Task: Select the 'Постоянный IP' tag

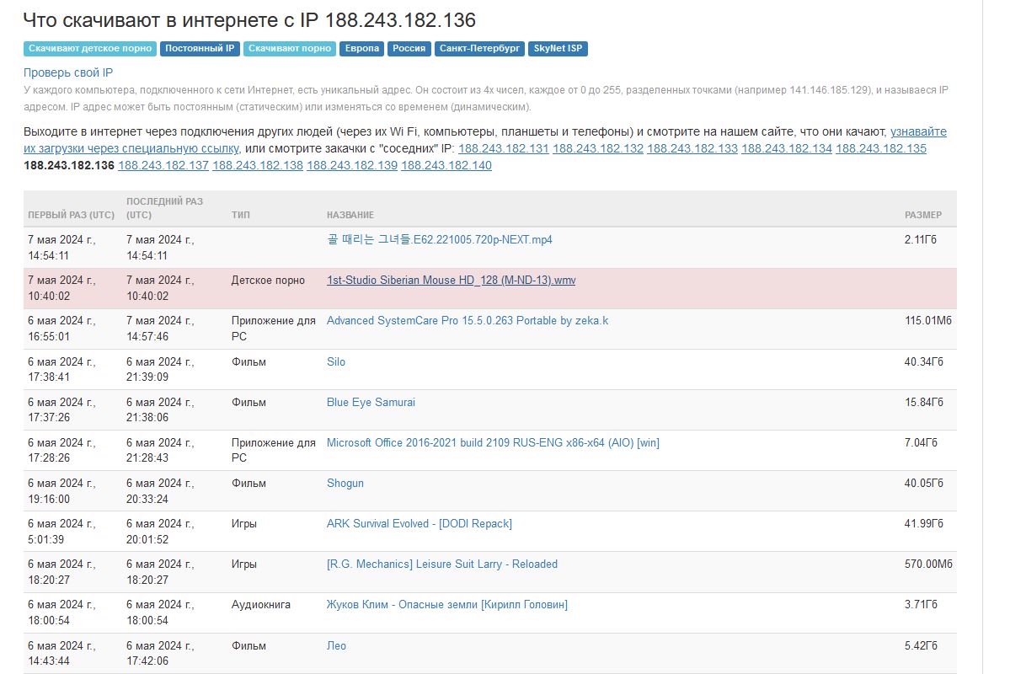Action: (x=200, y=48)
